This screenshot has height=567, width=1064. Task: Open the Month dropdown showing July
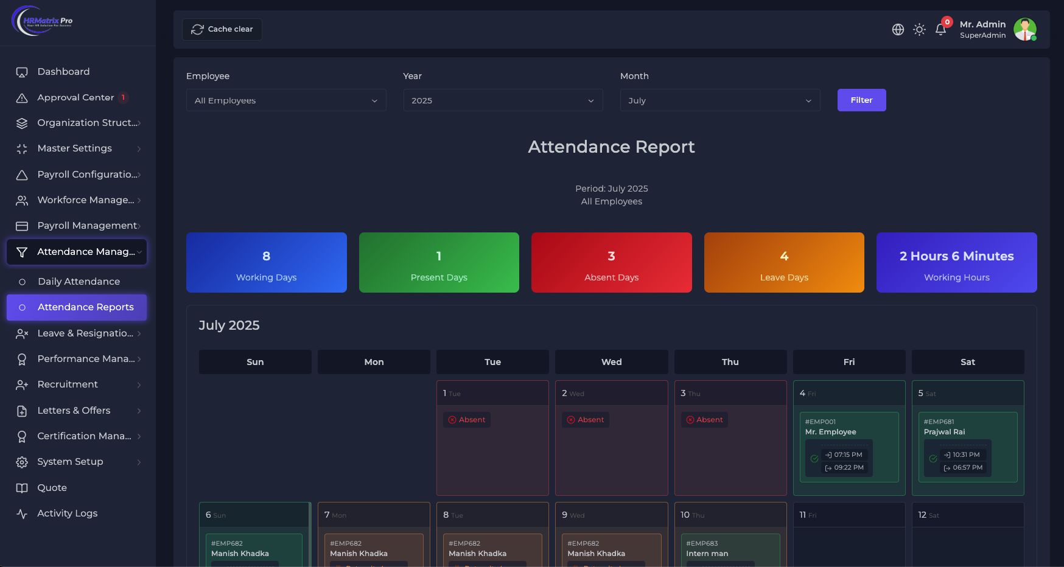tap(719, 100)
